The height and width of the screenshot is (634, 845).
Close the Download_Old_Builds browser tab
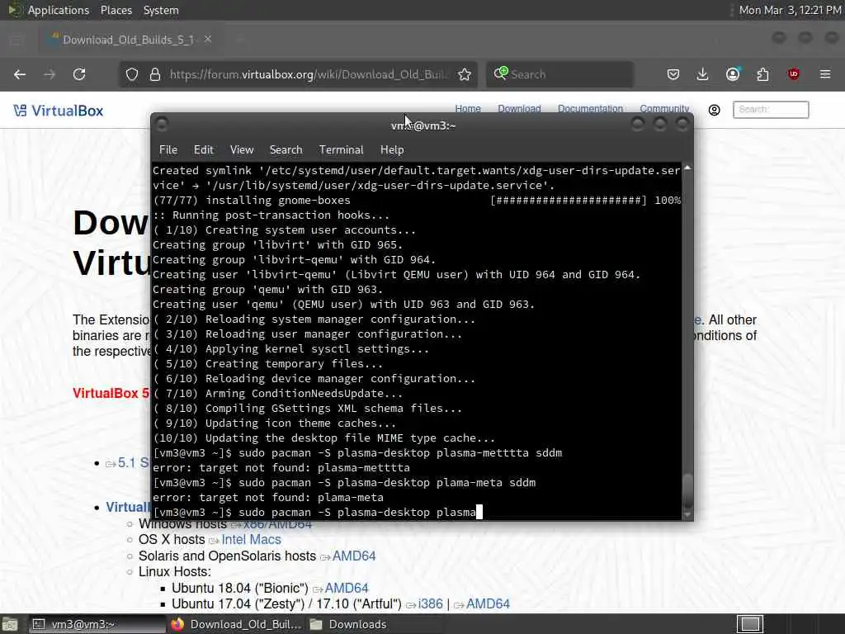[208, 40]
